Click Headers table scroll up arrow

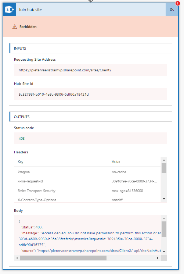coord(164,160)
